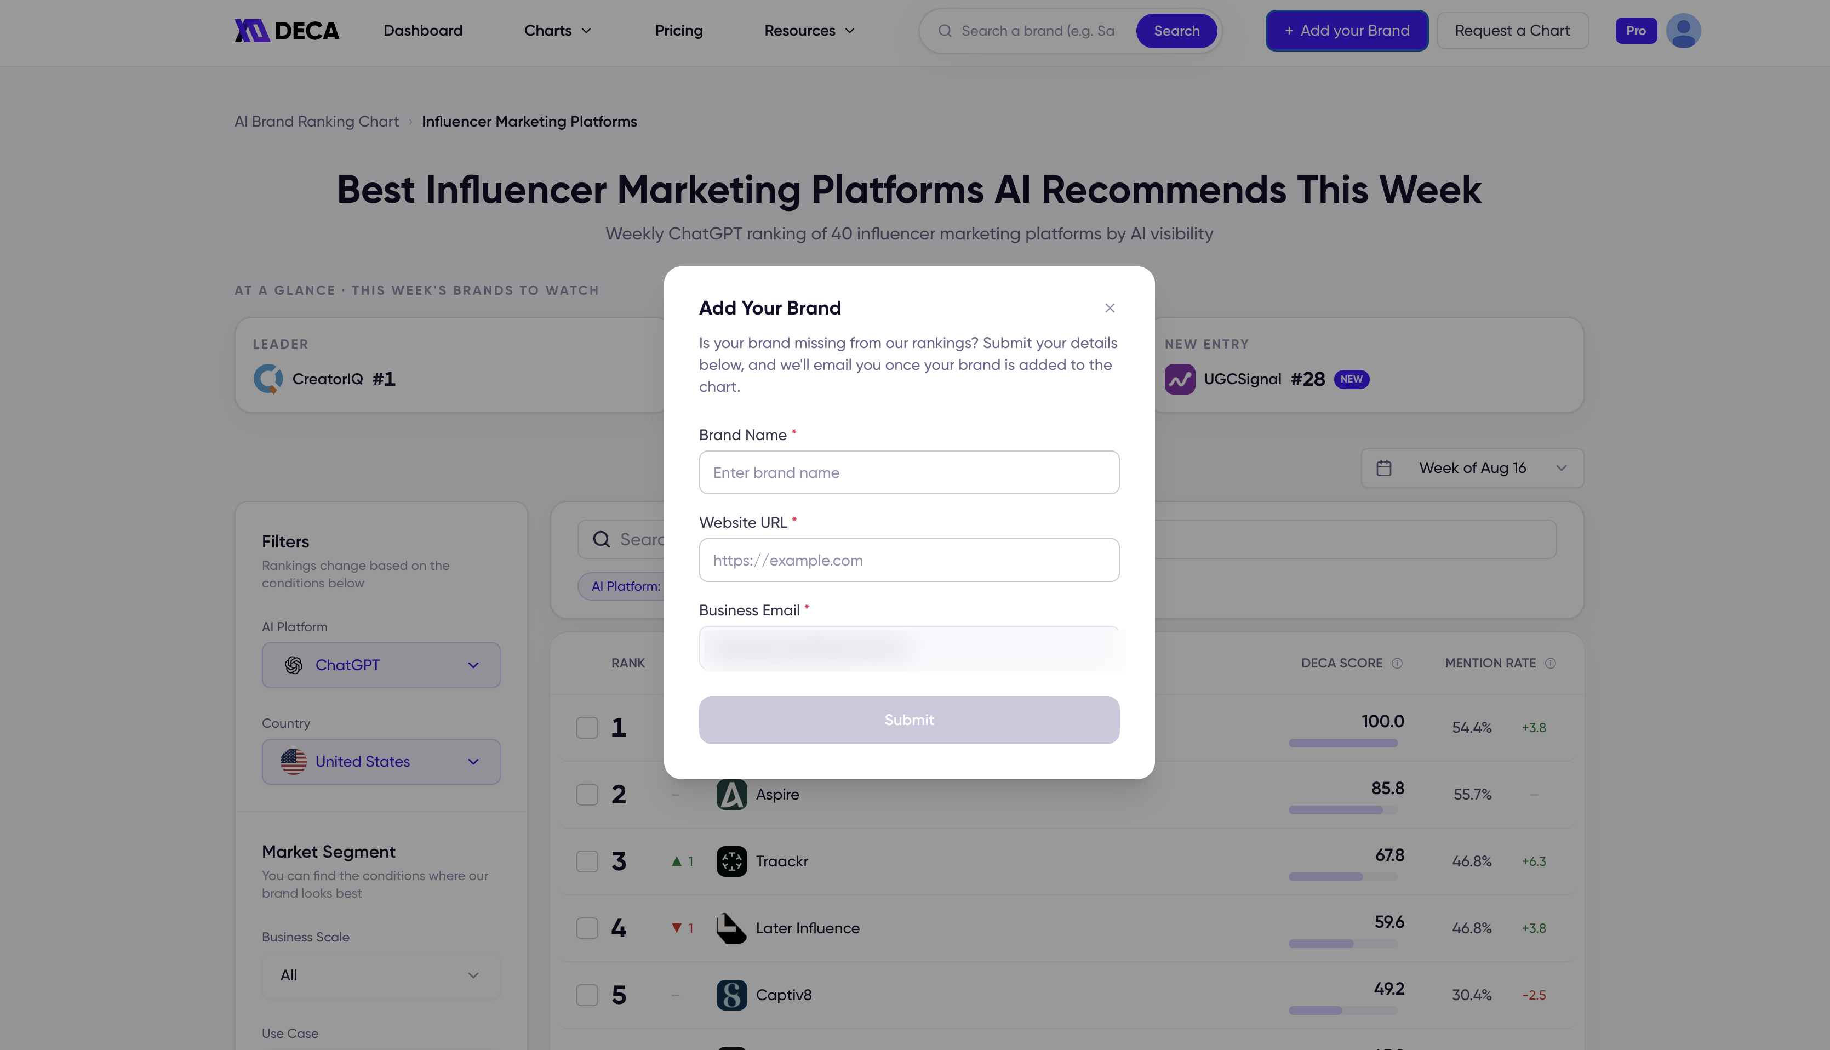
Task: Click the Traackr brand name
Action: [x=782, y=861]
